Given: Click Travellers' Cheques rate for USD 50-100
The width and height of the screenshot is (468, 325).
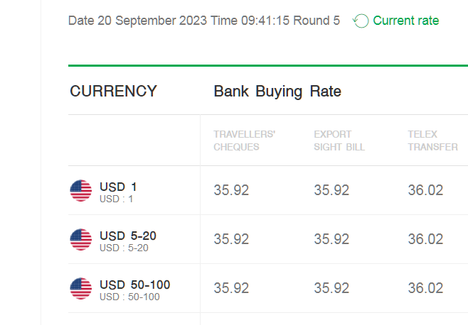Looking at the screenshot, I should coord(231,288).
